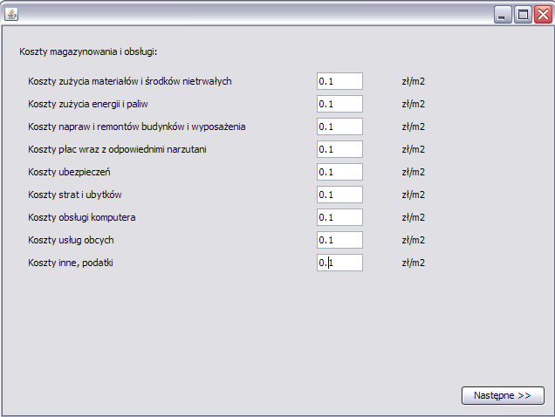Click the Koszty usług obcych field
The width and height of the screenshot is (555, 417).
339,240
